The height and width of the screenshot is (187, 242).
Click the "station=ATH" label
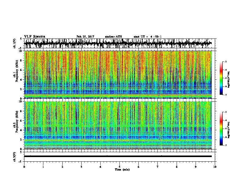(x=113, y=37)
